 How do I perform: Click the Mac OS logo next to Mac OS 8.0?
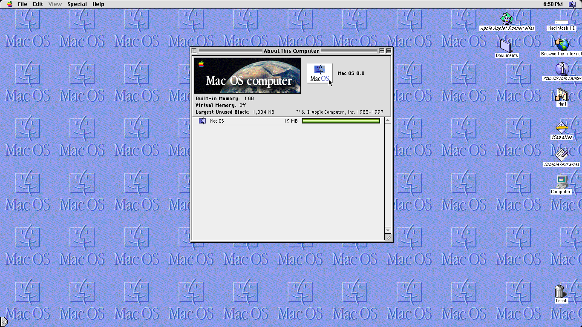click(320, 73)
